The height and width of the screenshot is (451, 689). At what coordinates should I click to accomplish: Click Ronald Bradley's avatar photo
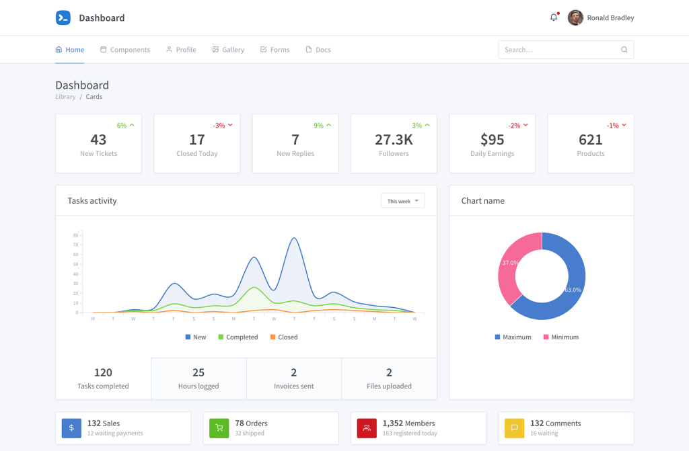[x=575, y=17]
